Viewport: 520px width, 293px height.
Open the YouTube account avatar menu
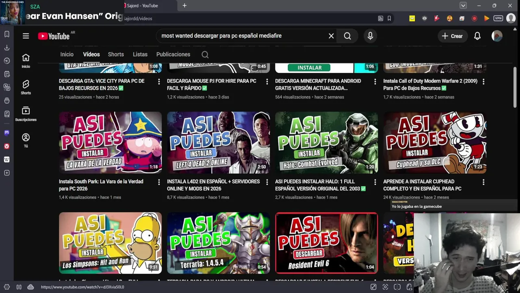497,36
